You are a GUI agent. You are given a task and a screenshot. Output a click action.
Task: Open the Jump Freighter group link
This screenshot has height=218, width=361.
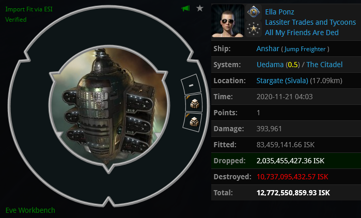[305, 49]
